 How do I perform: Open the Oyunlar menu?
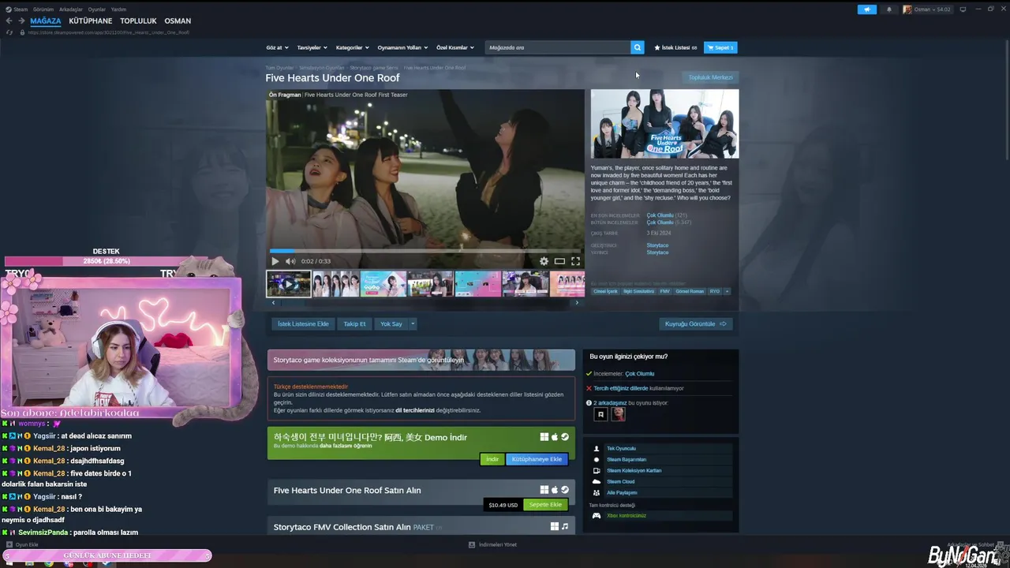click(x=96, y=9)
